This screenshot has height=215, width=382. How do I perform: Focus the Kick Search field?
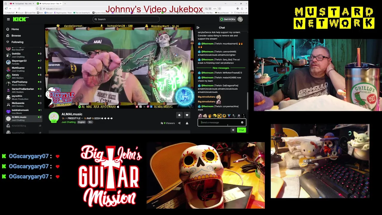126,19
